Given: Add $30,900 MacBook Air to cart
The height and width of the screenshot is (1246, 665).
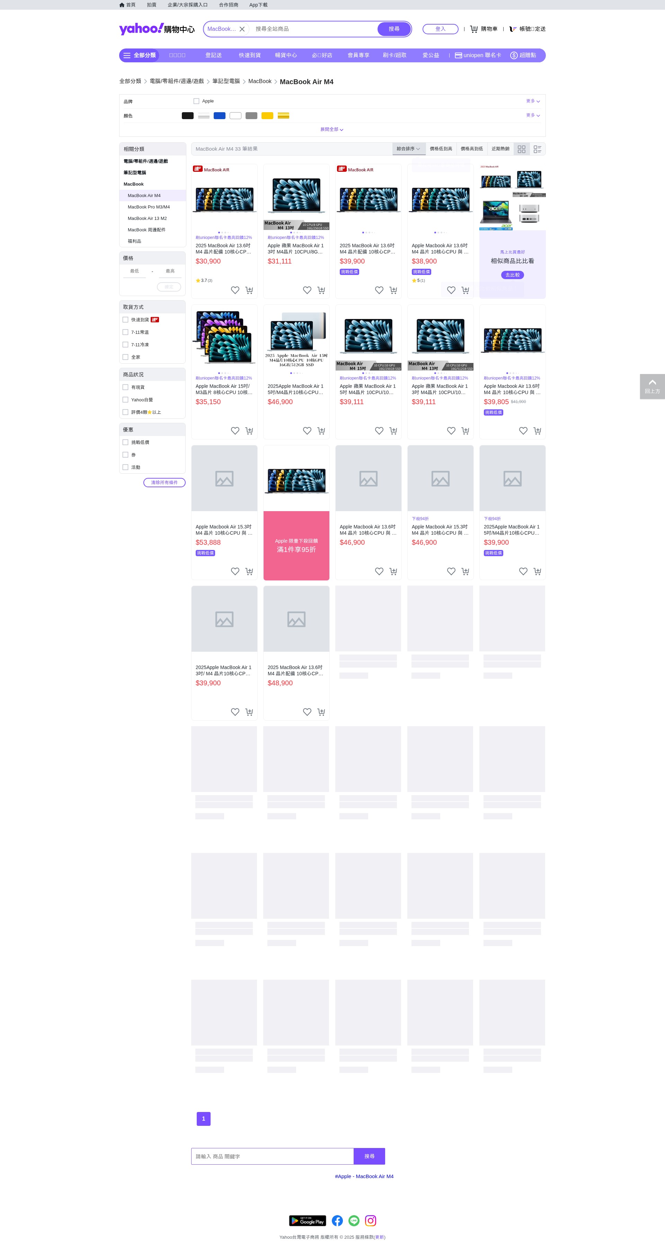Looking at the screenshot, I should tap(249, 290).
